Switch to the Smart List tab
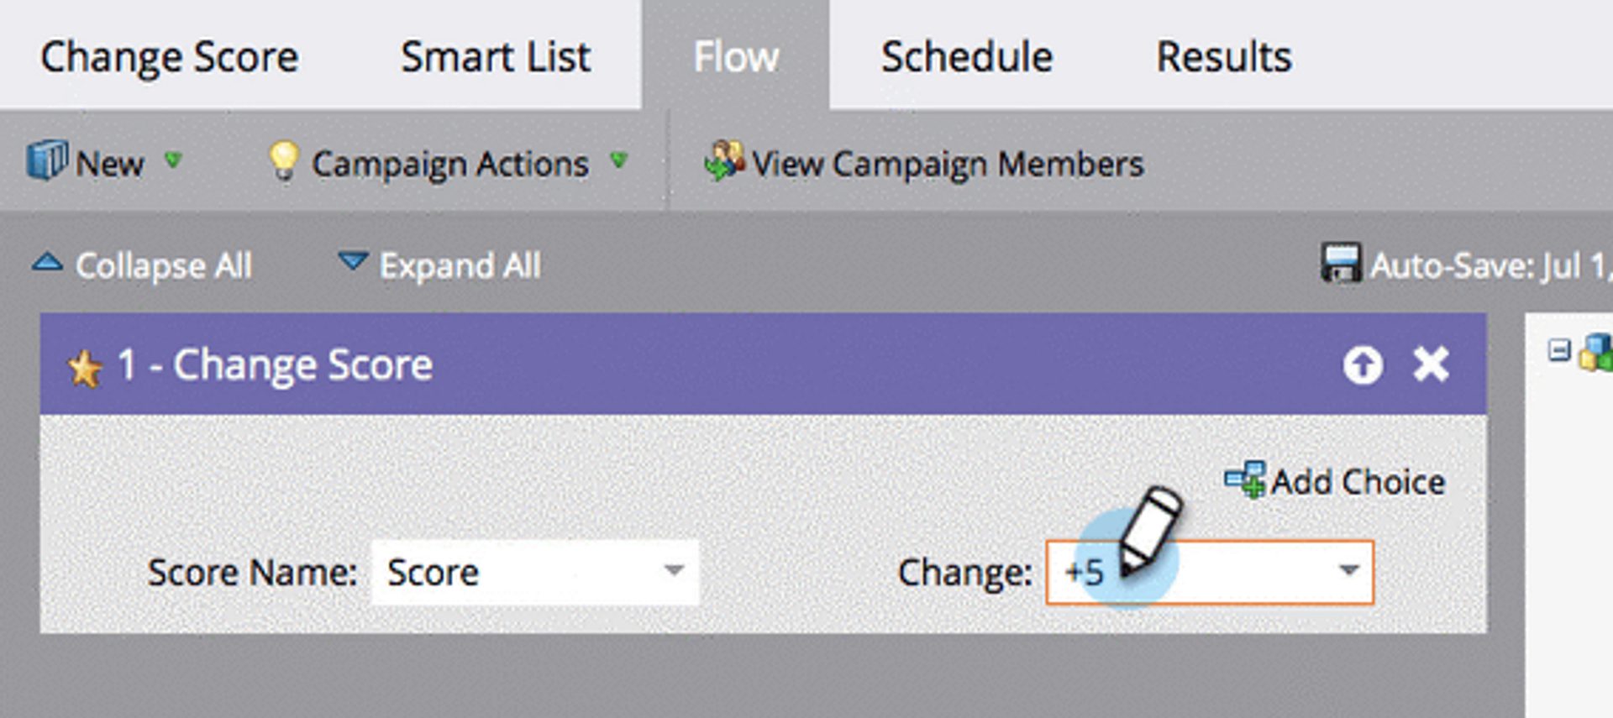 pos(495,57)
